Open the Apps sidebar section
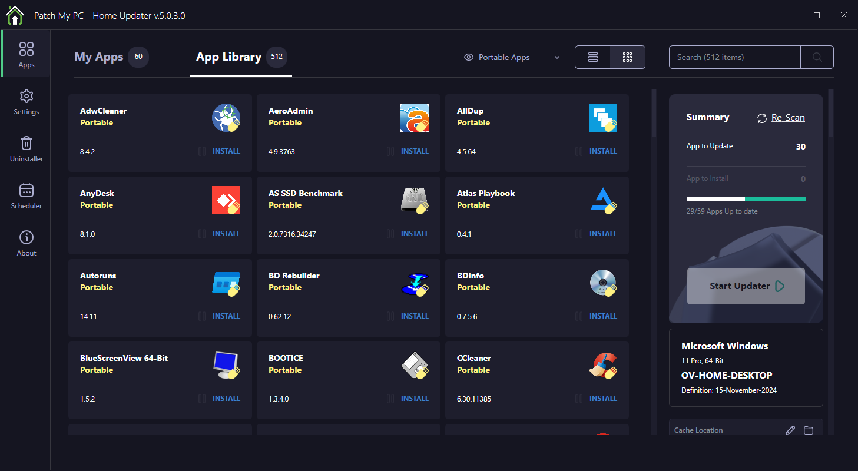This screenshot has width=858, height=471. [x=26, y=54]
